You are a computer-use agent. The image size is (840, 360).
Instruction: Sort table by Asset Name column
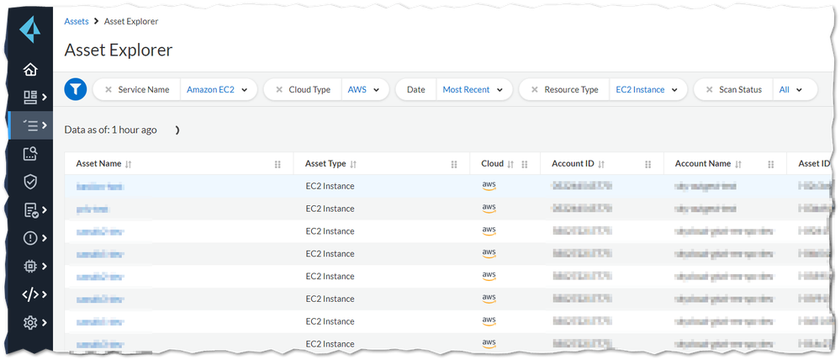coord(129,164)
